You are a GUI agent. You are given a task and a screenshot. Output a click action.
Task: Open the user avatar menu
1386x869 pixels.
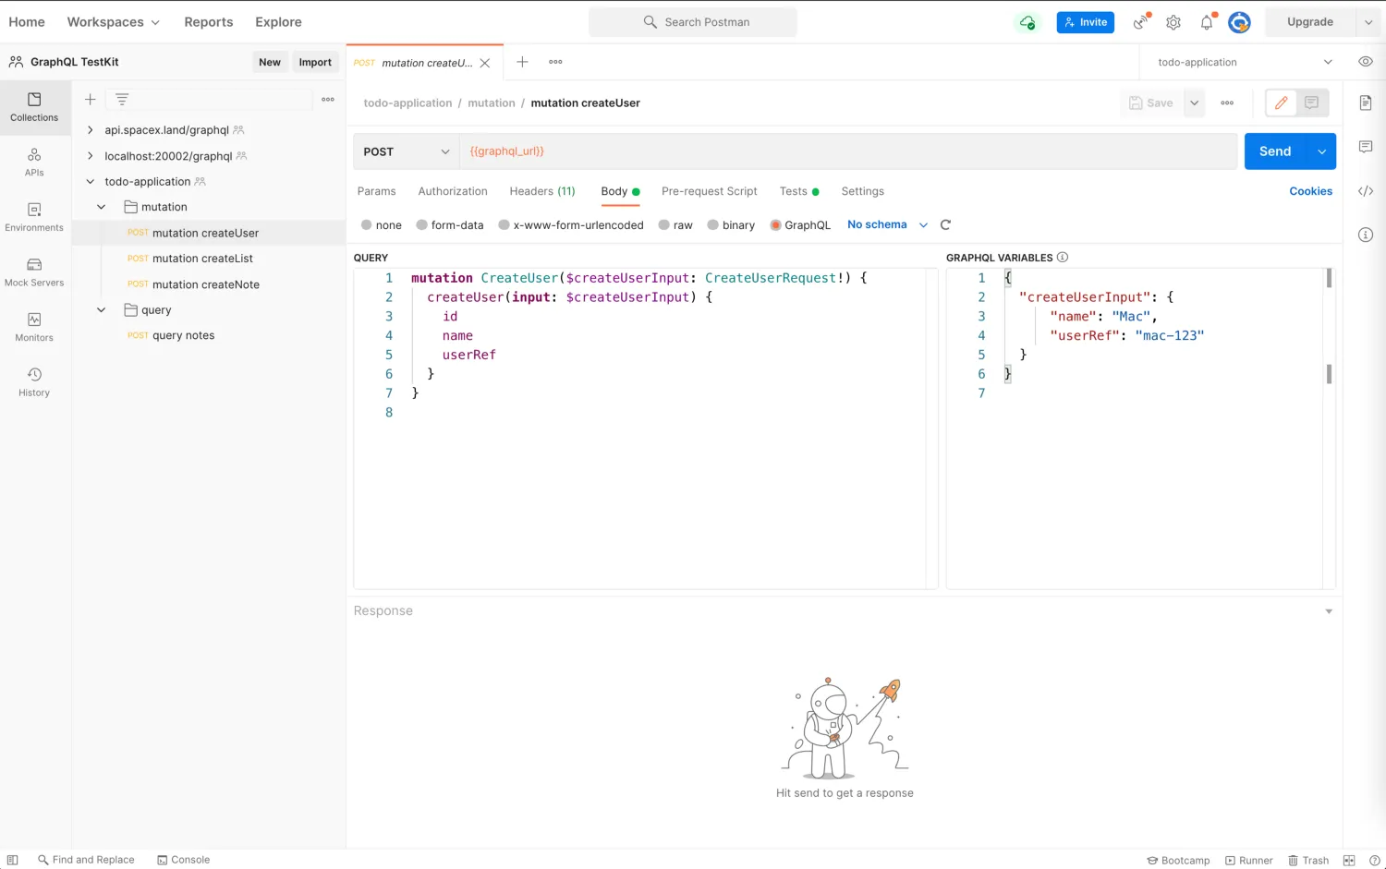[x=1239, y=22]
